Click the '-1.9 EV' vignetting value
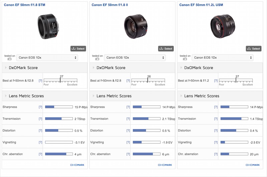Screen dimensions: 267x177 point(168,142)
